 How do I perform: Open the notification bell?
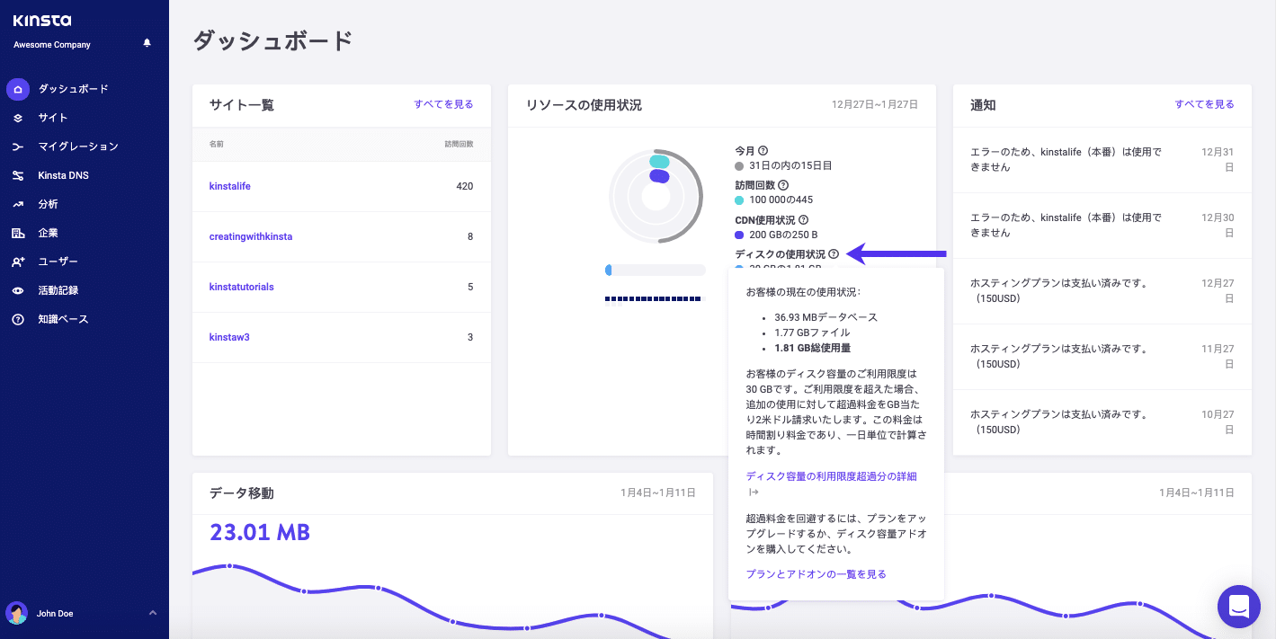pos(147,43)
